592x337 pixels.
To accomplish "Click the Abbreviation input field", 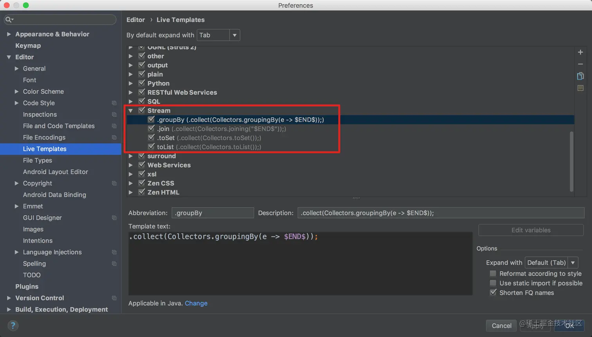I will (213, 213).
